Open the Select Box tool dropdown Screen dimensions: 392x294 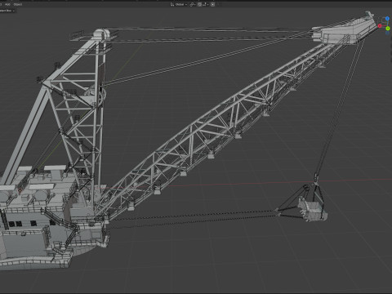(7, 11)
